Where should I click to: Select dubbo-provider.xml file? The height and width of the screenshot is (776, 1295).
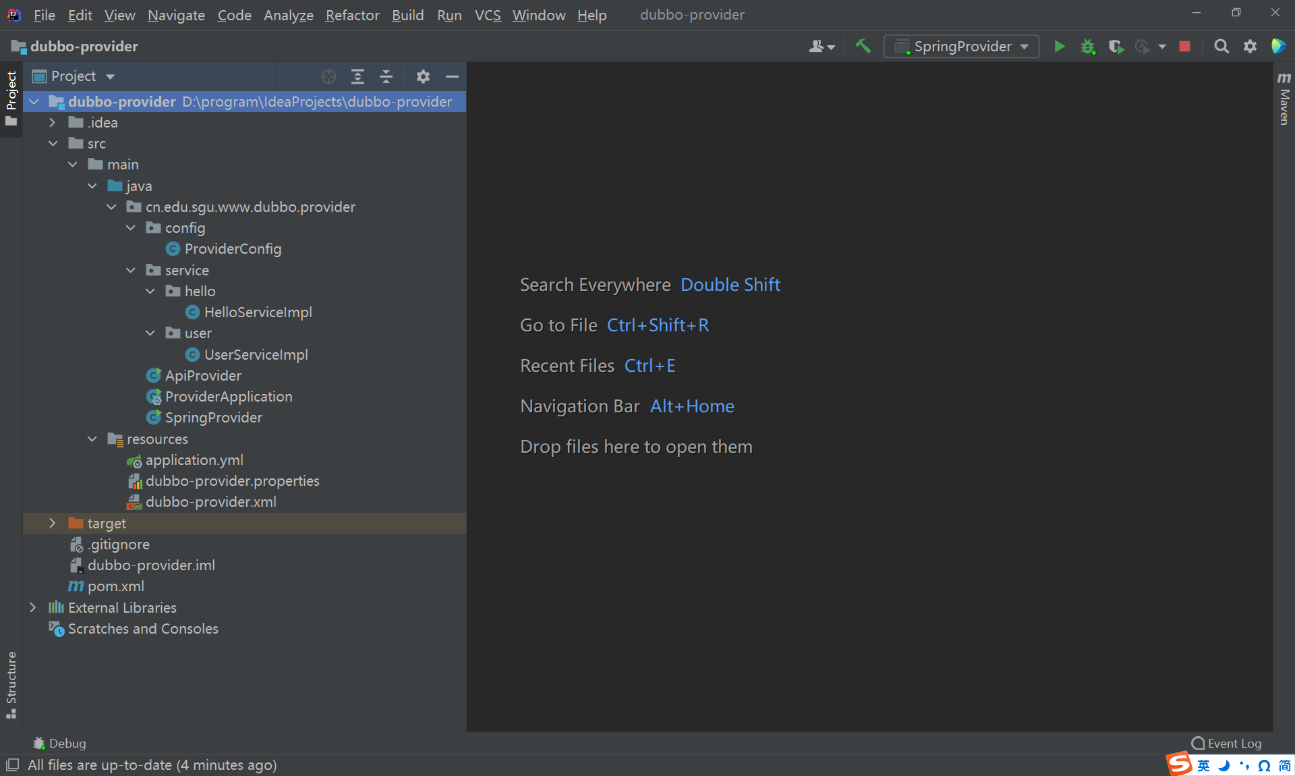[x=210, y=502]
